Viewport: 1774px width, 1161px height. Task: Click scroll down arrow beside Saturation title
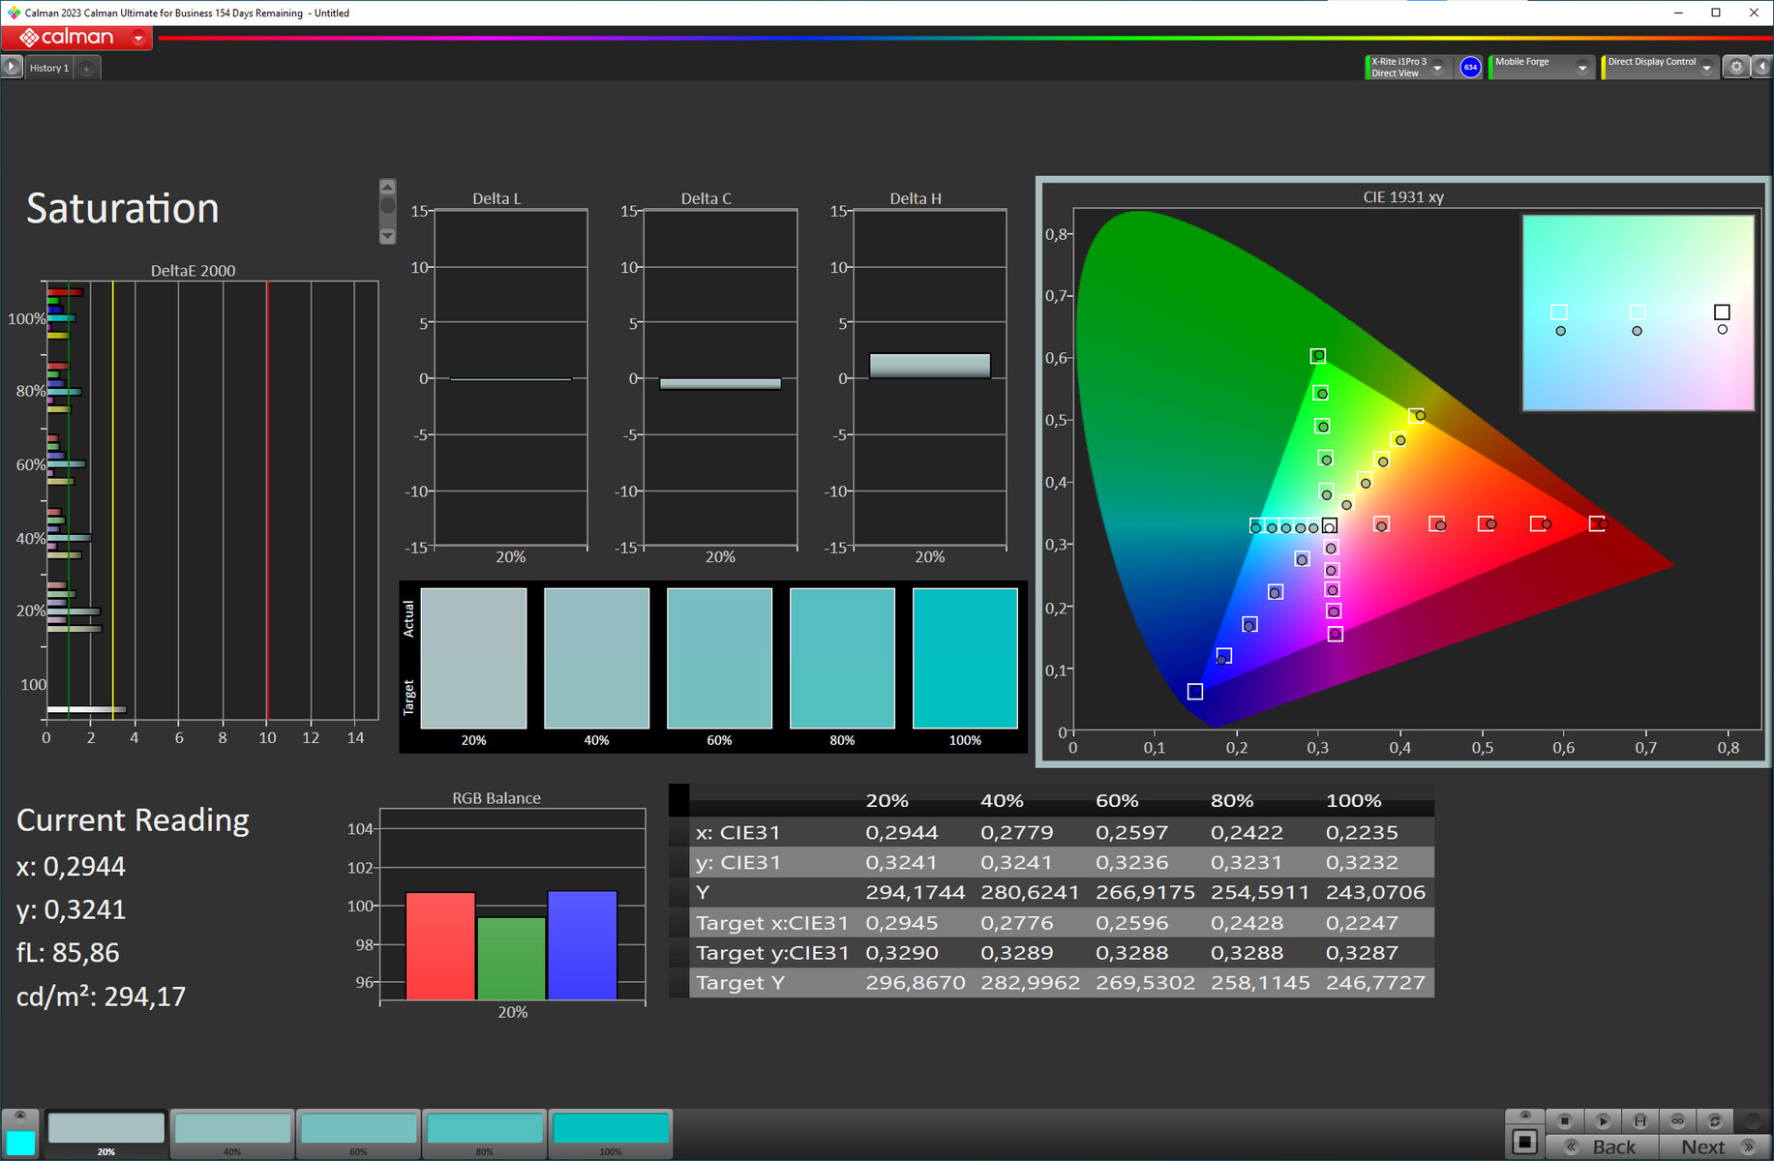[387, 236]
